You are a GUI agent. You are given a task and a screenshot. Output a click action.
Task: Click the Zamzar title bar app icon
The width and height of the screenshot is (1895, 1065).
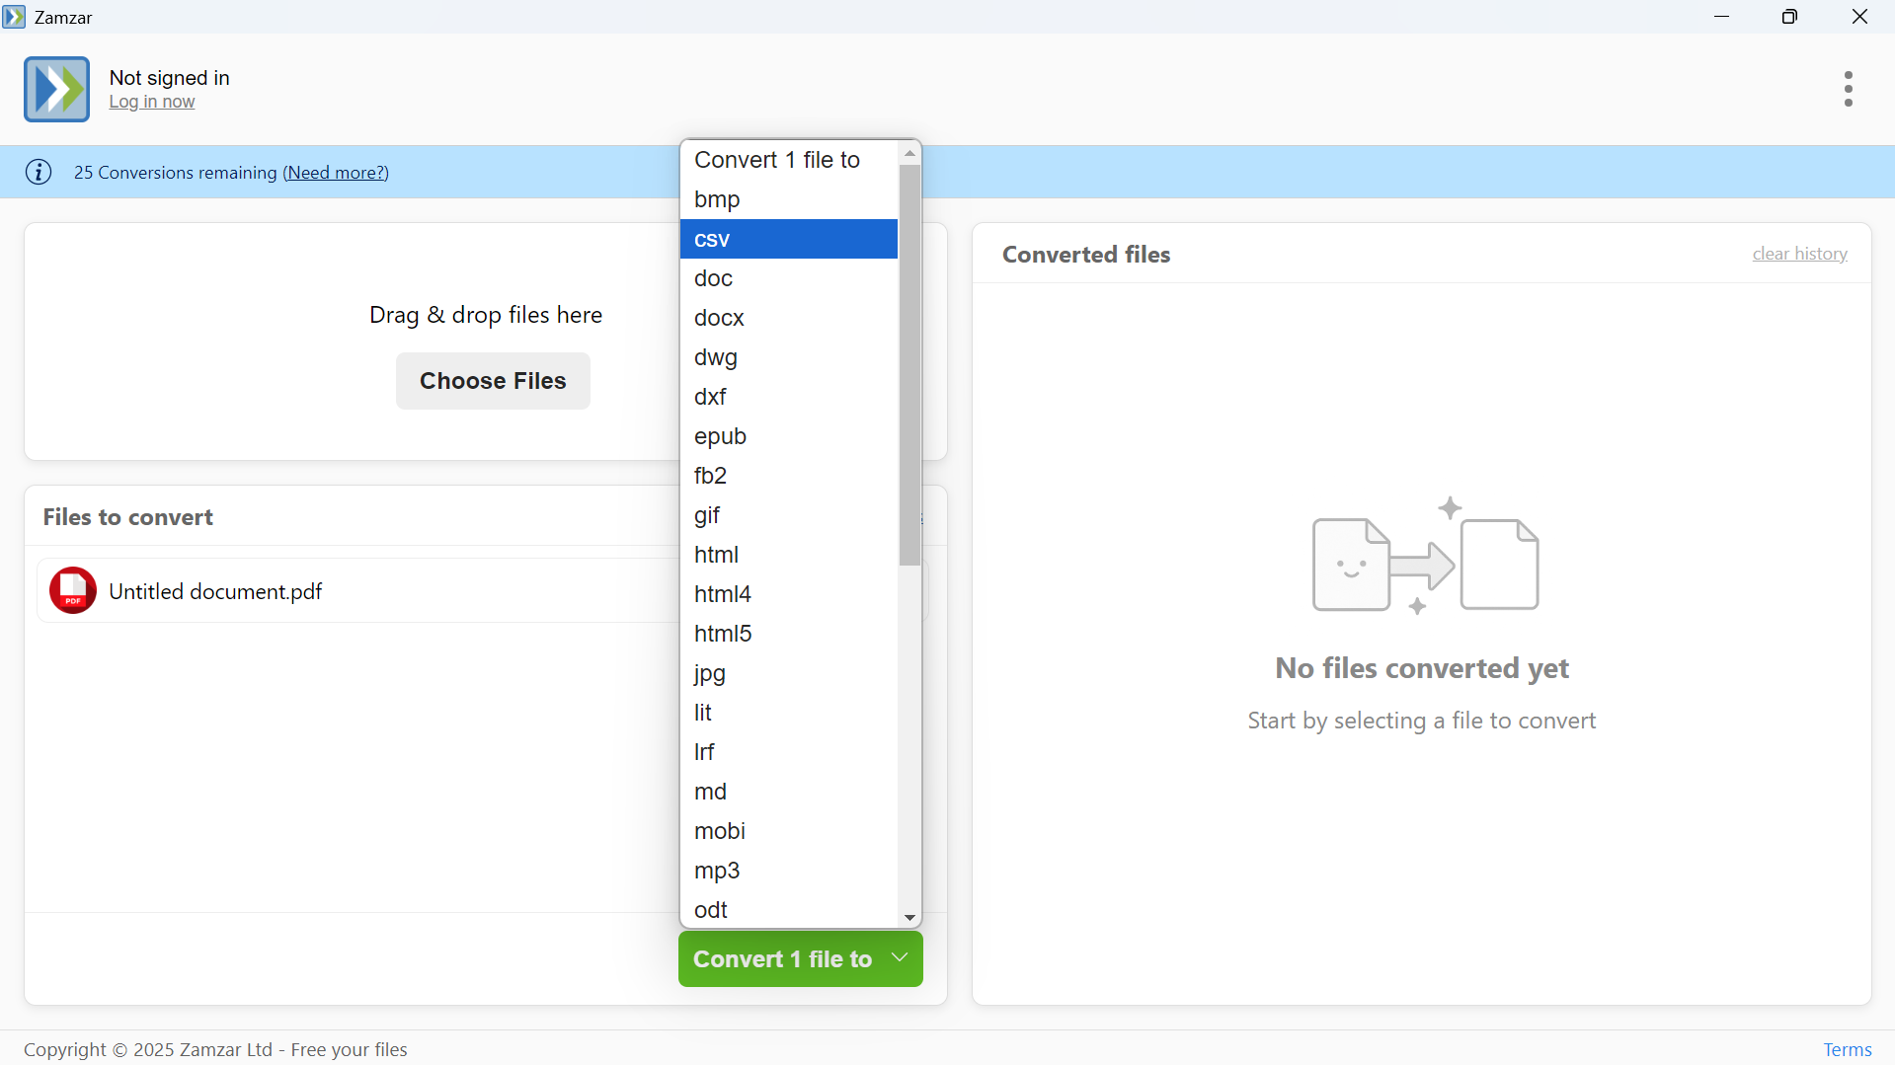(14, 17)
